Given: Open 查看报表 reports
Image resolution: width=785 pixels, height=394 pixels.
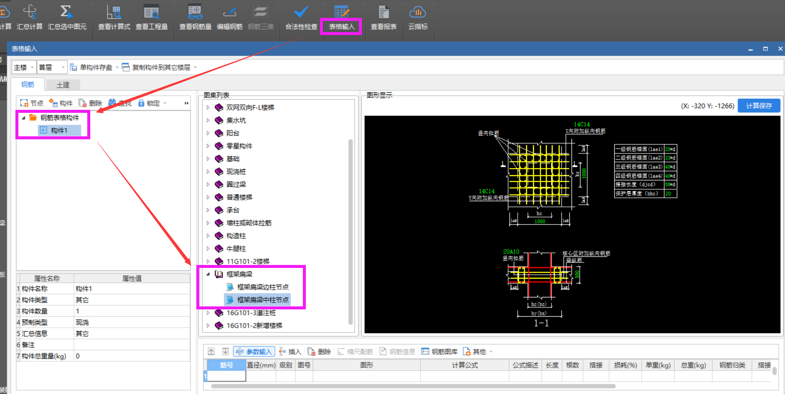Looking at the screenshot, I should click(383, 17).
